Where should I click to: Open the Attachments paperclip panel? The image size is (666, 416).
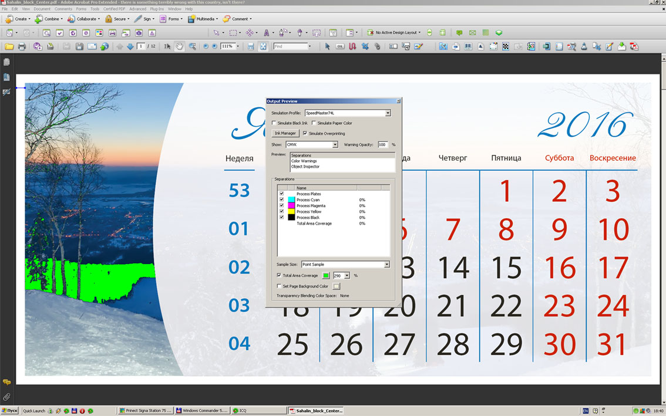6,397
